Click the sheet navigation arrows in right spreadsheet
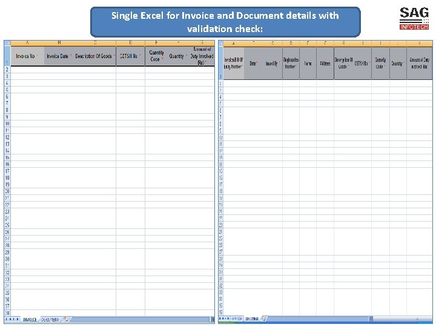Viewport: 436px width, 327px height. click(225, 319)
